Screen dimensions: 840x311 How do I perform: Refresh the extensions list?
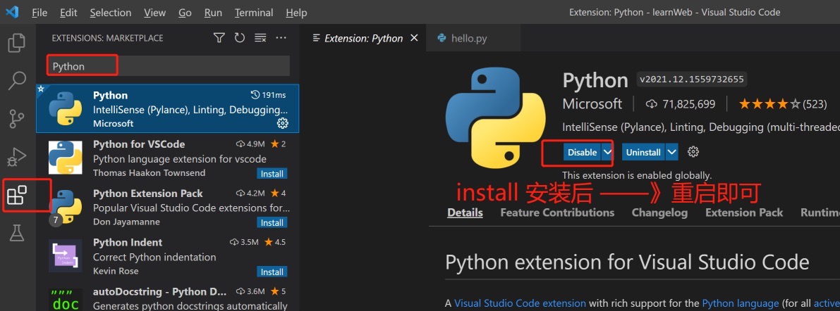pyautogui.click(x=240, y=38)
